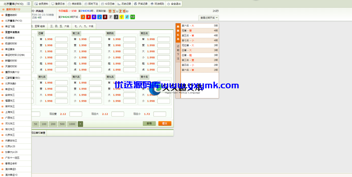
Task: Select 河北快三 in the game list
Action: tap(16, 124)
